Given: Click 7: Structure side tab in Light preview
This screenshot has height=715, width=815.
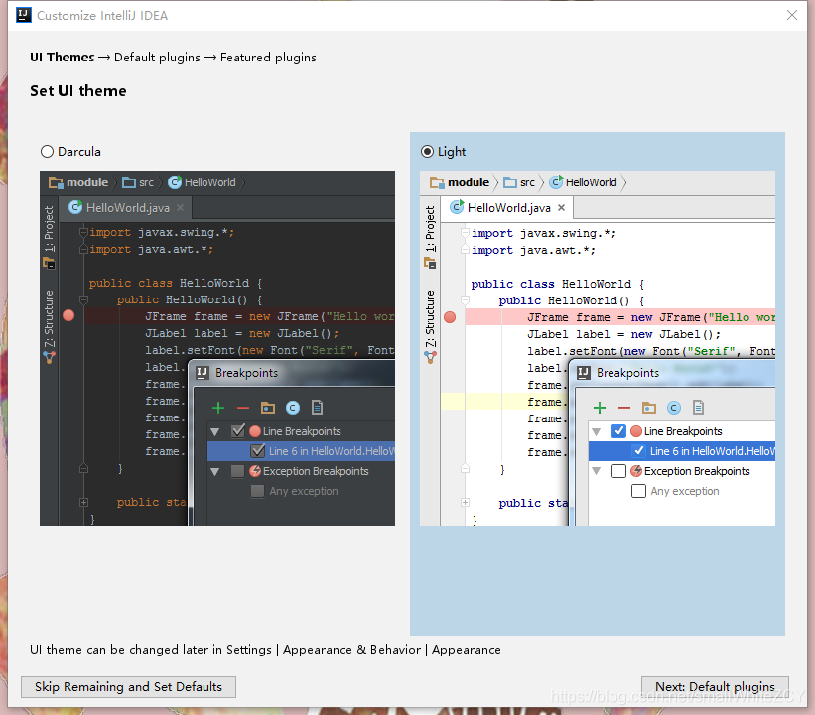Looking at the screenshot, I should [430, 326].
